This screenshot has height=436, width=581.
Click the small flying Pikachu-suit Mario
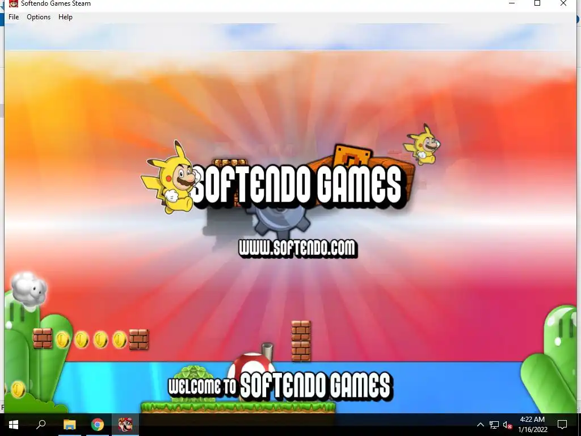422,145
